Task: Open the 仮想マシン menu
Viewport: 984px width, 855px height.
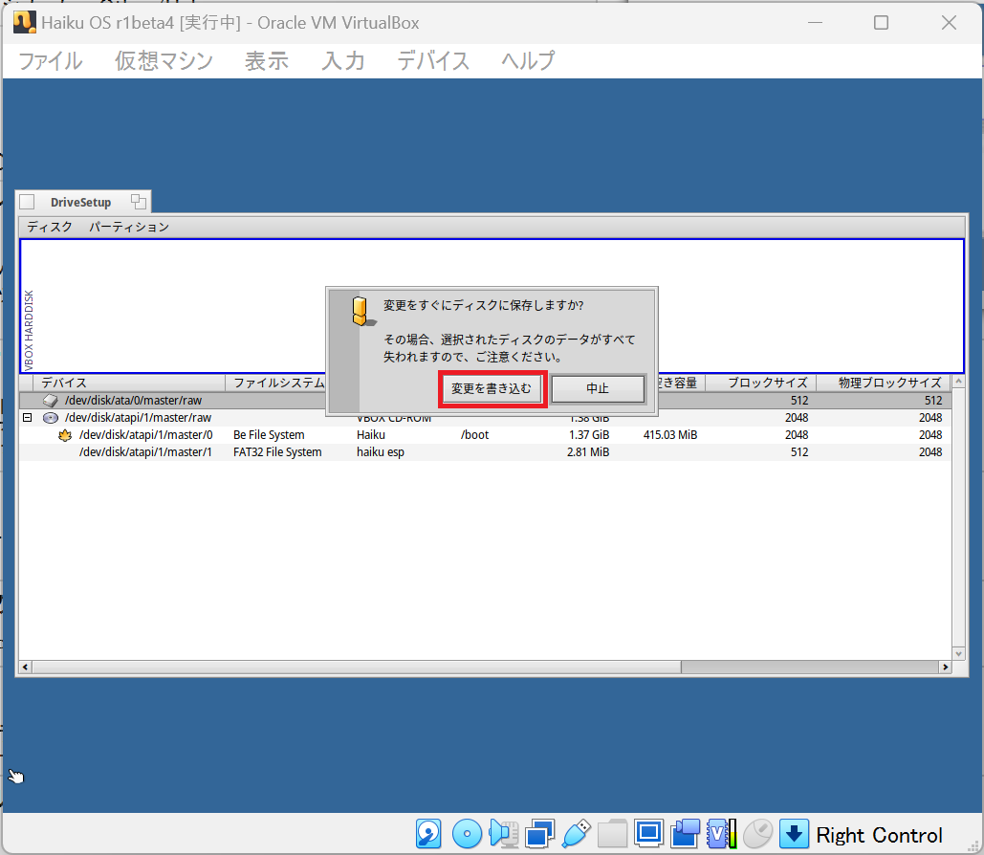Action: coord(164,61)
